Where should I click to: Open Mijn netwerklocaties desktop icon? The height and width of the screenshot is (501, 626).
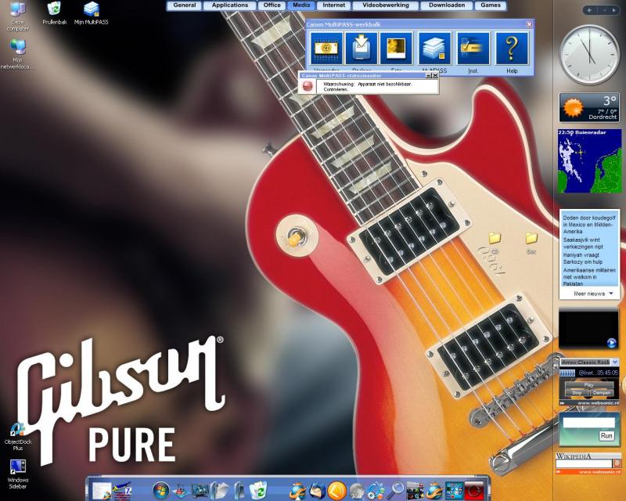tap(17, 54)
